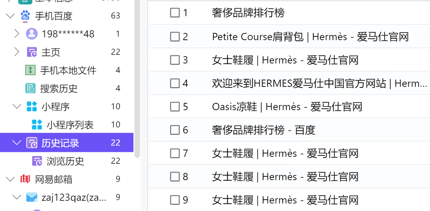Collapse the 网易邮箱 tree node
The height and width of the screenshot is (211, 430).
point(11,179)
